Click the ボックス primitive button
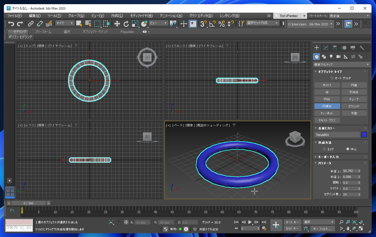This screenshot has width=376, height=237. pos(327,85)
